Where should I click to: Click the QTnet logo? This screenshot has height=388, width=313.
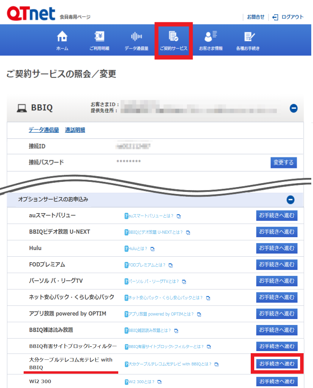tap(31, 14)
